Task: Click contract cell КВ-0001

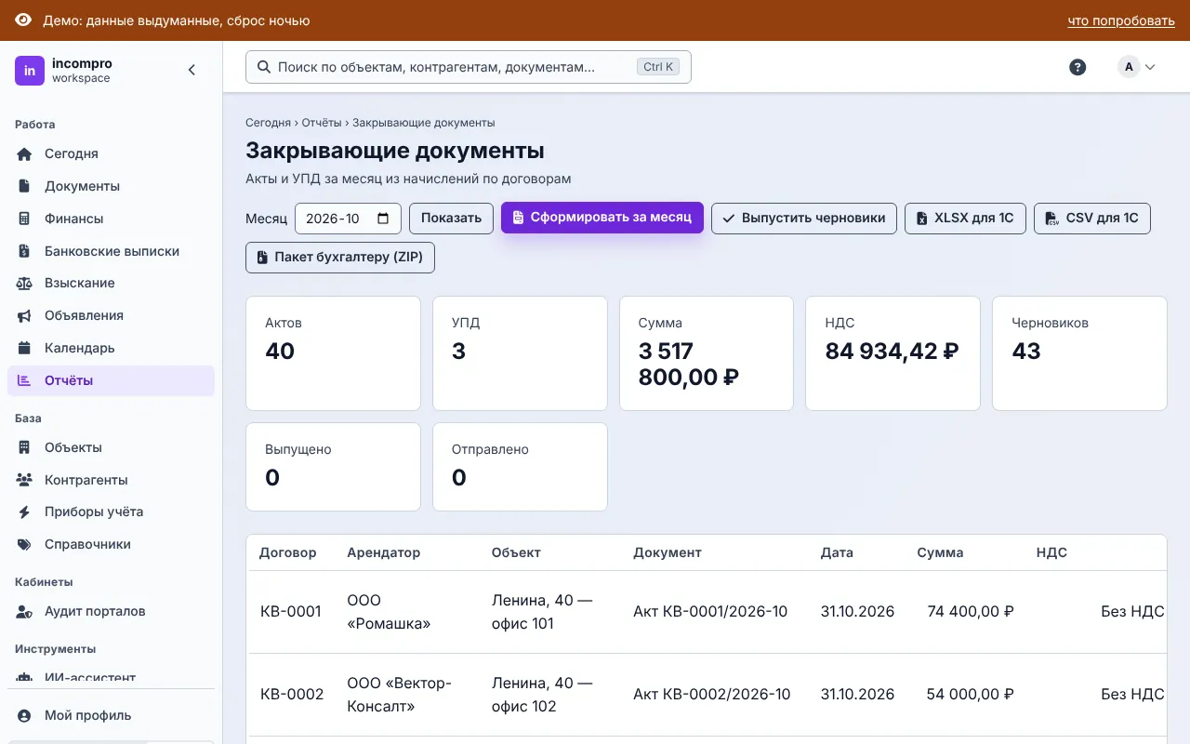Action: 291,612
